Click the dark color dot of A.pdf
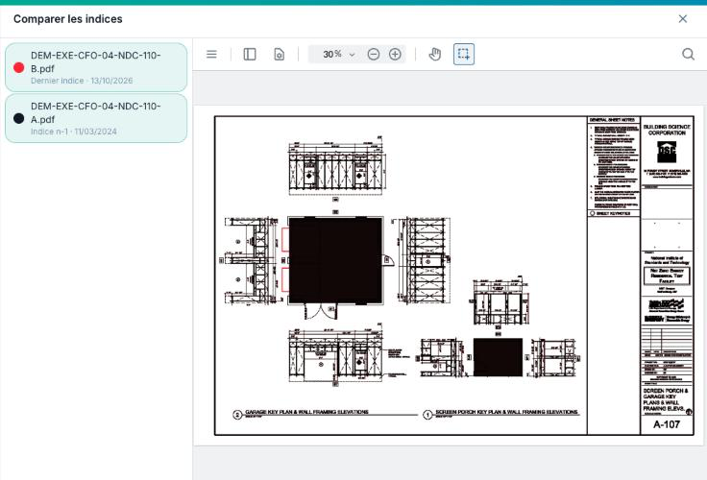This screenshot has width=707, height=480. click(x=19, y=118)
